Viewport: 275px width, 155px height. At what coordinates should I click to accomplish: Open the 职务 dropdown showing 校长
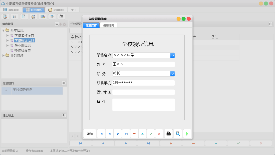173,73
